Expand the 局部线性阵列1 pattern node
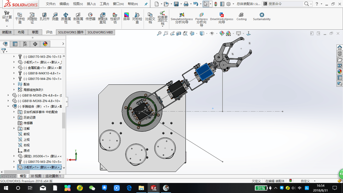Screen dimensions: 343x193 click(14, 90)
